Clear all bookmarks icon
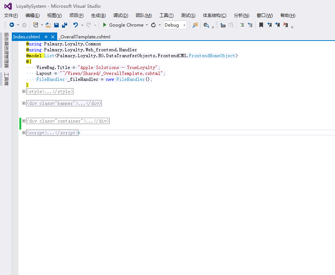335x275 pixels. pos(286,25)
